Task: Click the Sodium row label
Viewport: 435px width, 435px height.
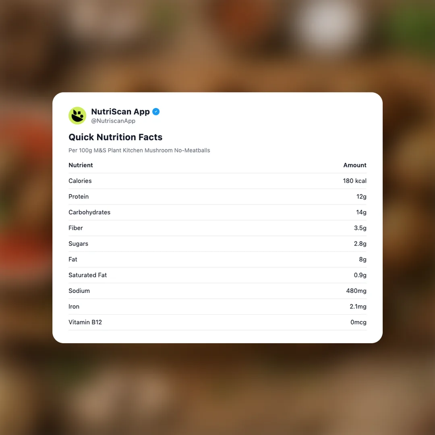Action: tap(79, 291)
